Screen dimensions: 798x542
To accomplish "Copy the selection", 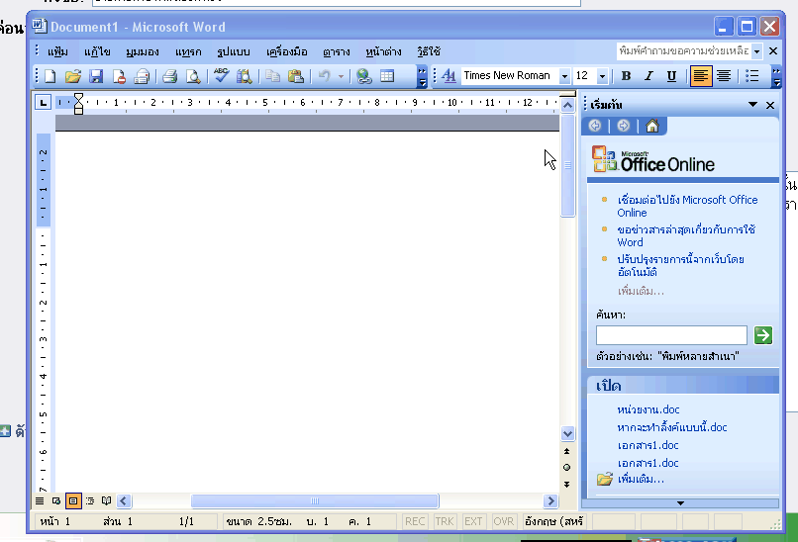I will click(273, 76).
